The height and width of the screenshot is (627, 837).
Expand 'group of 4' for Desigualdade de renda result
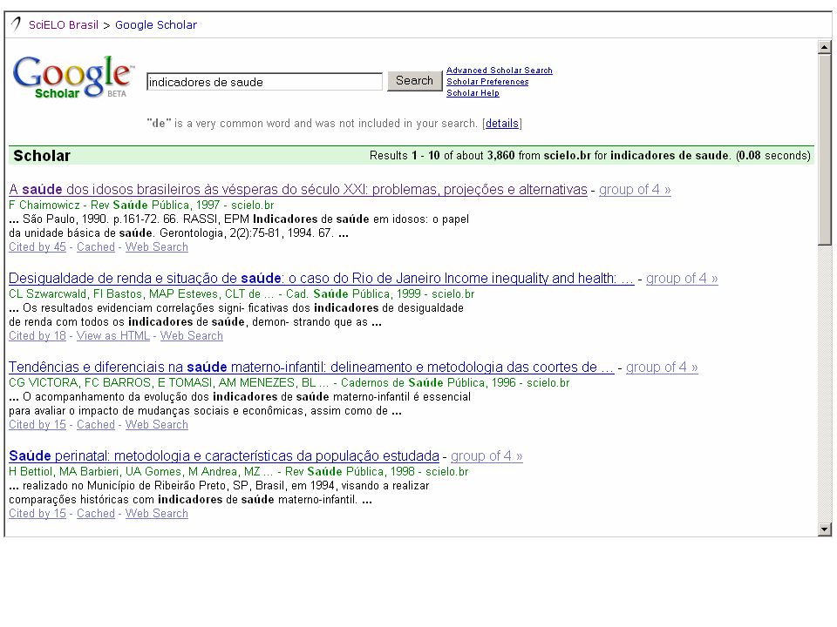(x=682, y=279)
